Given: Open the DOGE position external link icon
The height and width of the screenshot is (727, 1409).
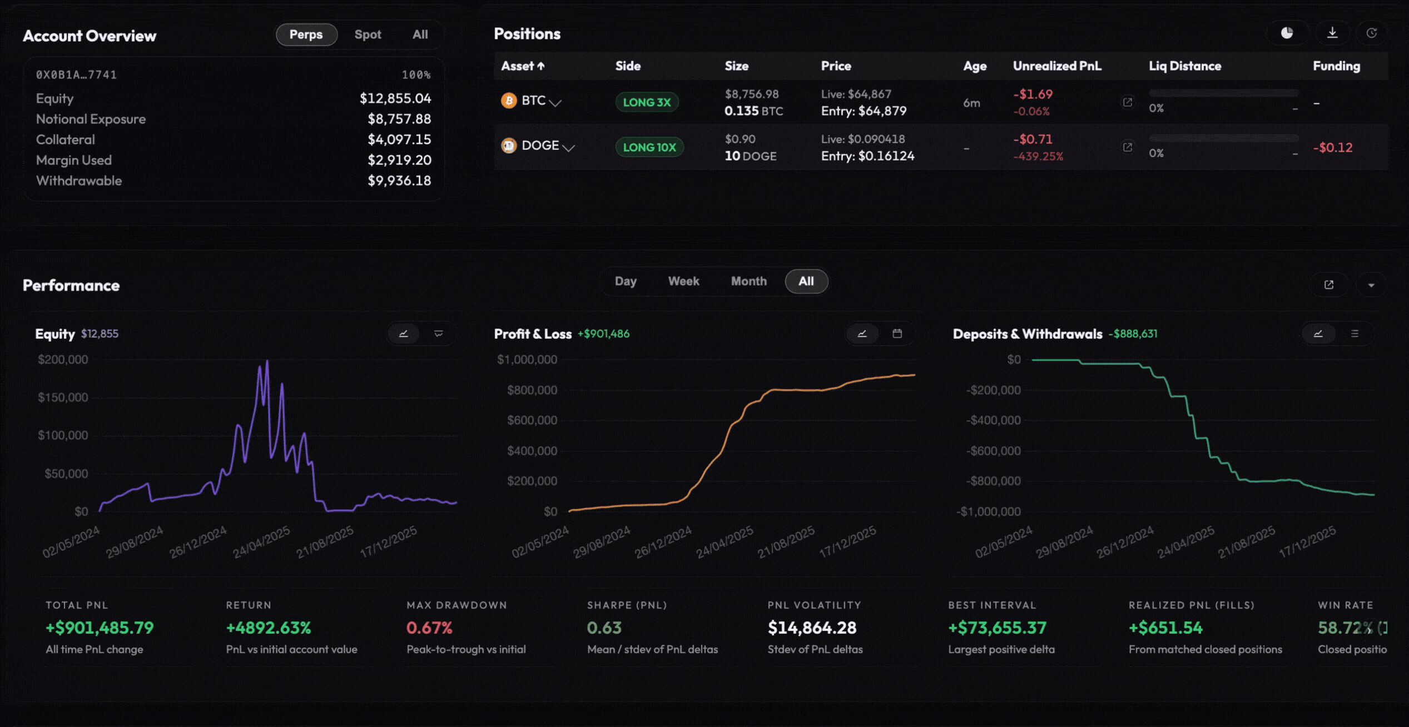Looking at the screenshot, I should point(1128,147).
